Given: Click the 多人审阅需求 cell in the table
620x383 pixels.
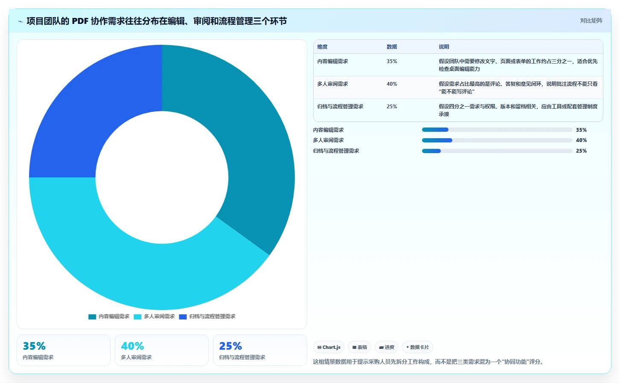Looking at the screenshot, I should (x=332, y=84).
